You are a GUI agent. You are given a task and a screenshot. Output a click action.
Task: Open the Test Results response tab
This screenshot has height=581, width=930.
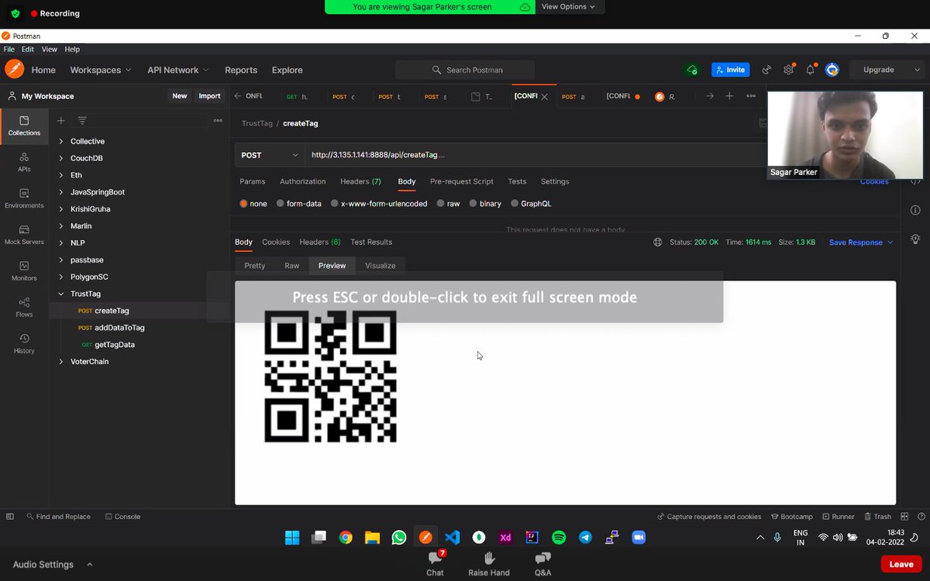(x=371, y=242)
